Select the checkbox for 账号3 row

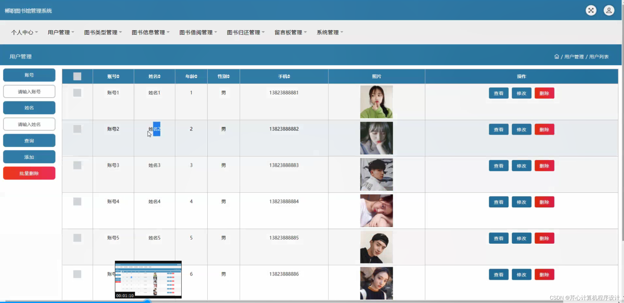coord(77,165)
